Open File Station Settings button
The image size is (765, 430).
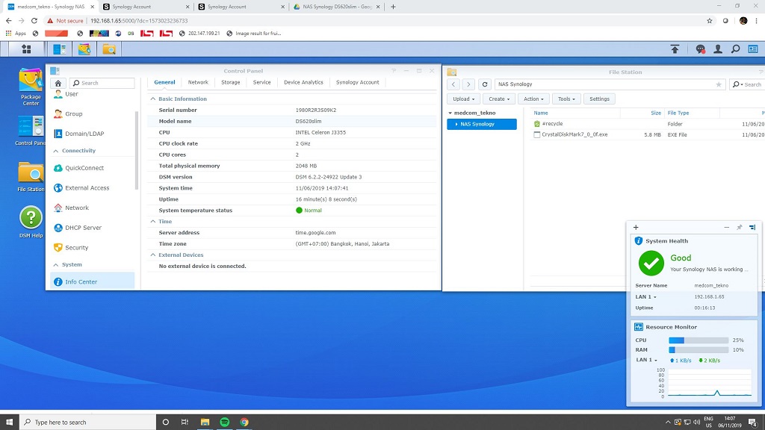599,99
